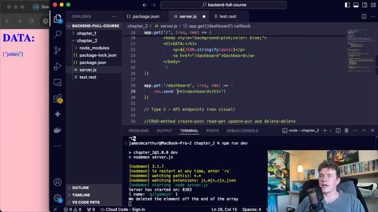The height and width of the screenshot is (212, 378).
Task: Close the terminal panel
Action: [373, 130]
